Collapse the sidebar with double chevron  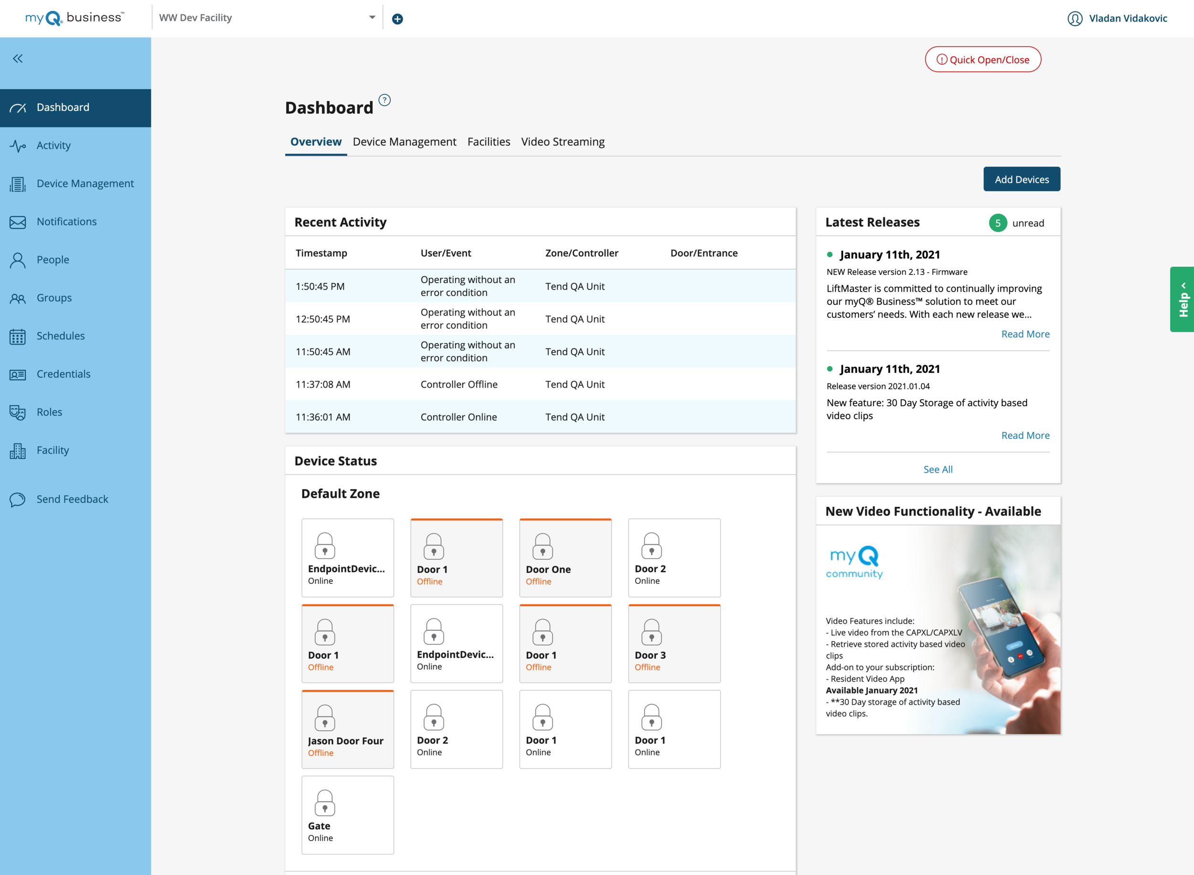(x=18, y=59)
